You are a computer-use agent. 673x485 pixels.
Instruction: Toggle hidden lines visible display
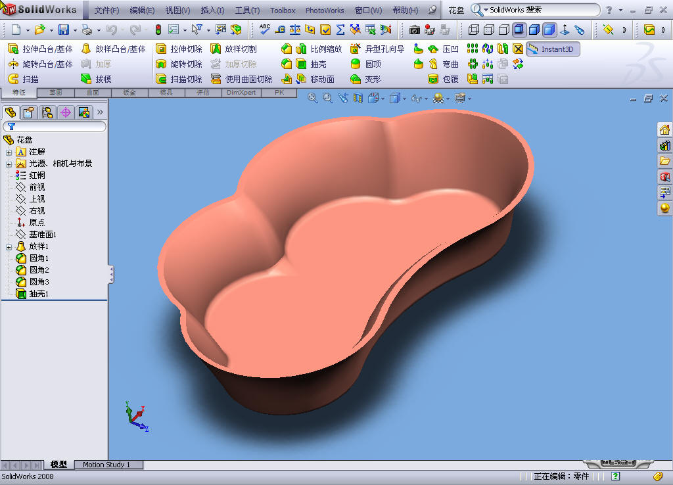click(x=489, y=30)
